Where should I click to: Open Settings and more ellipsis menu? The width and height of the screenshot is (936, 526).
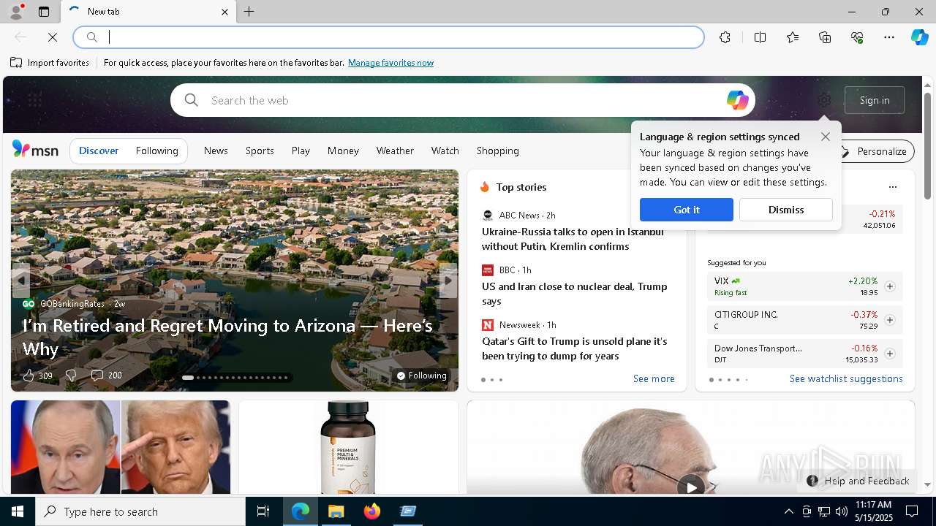(889, 37)
